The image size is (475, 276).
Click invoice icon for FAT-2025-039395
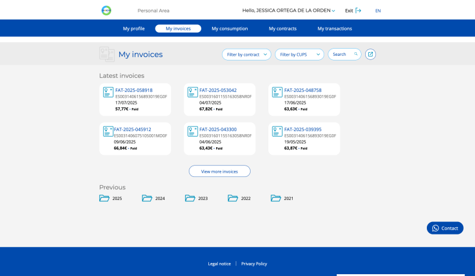pyautogui.click(x=277, y=131)
